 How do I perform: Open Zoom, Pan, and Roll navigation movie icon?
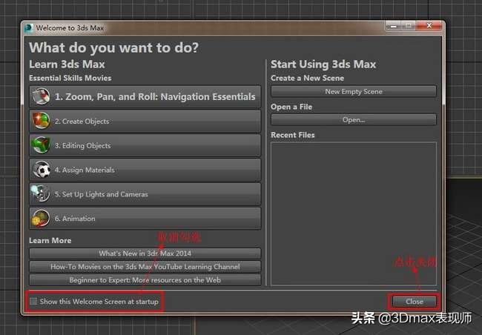pos(42,96)
